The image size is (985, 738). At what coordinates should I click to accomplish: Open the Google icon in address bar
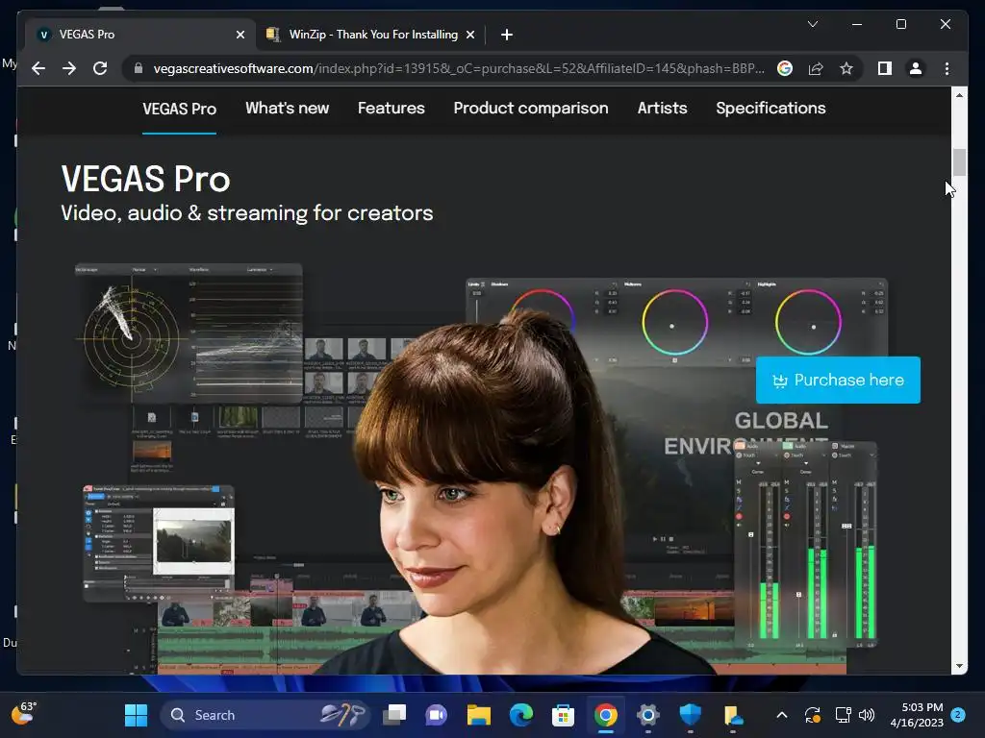785,68
